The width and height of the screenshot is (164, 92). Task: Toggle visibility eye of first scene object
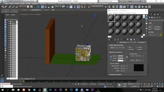[x=9, y=21]
